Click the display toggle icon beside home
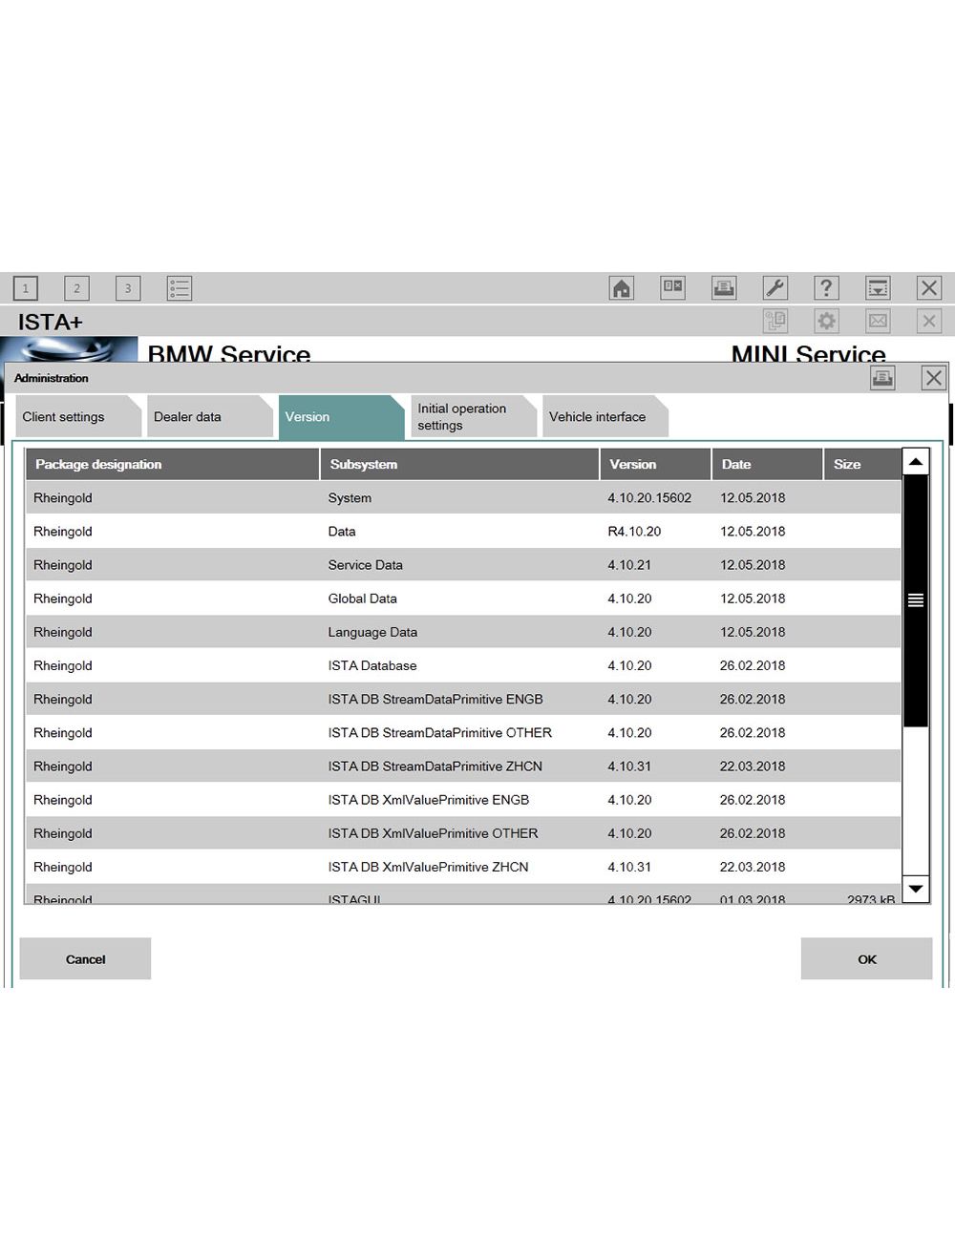 point(673,288)
